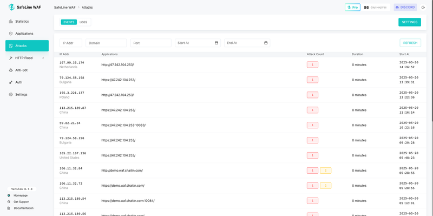Image resolution: width=433 pixels, height=216 pixels.
Task: Click the End At calendar icon
Action: tap(266, 43)
